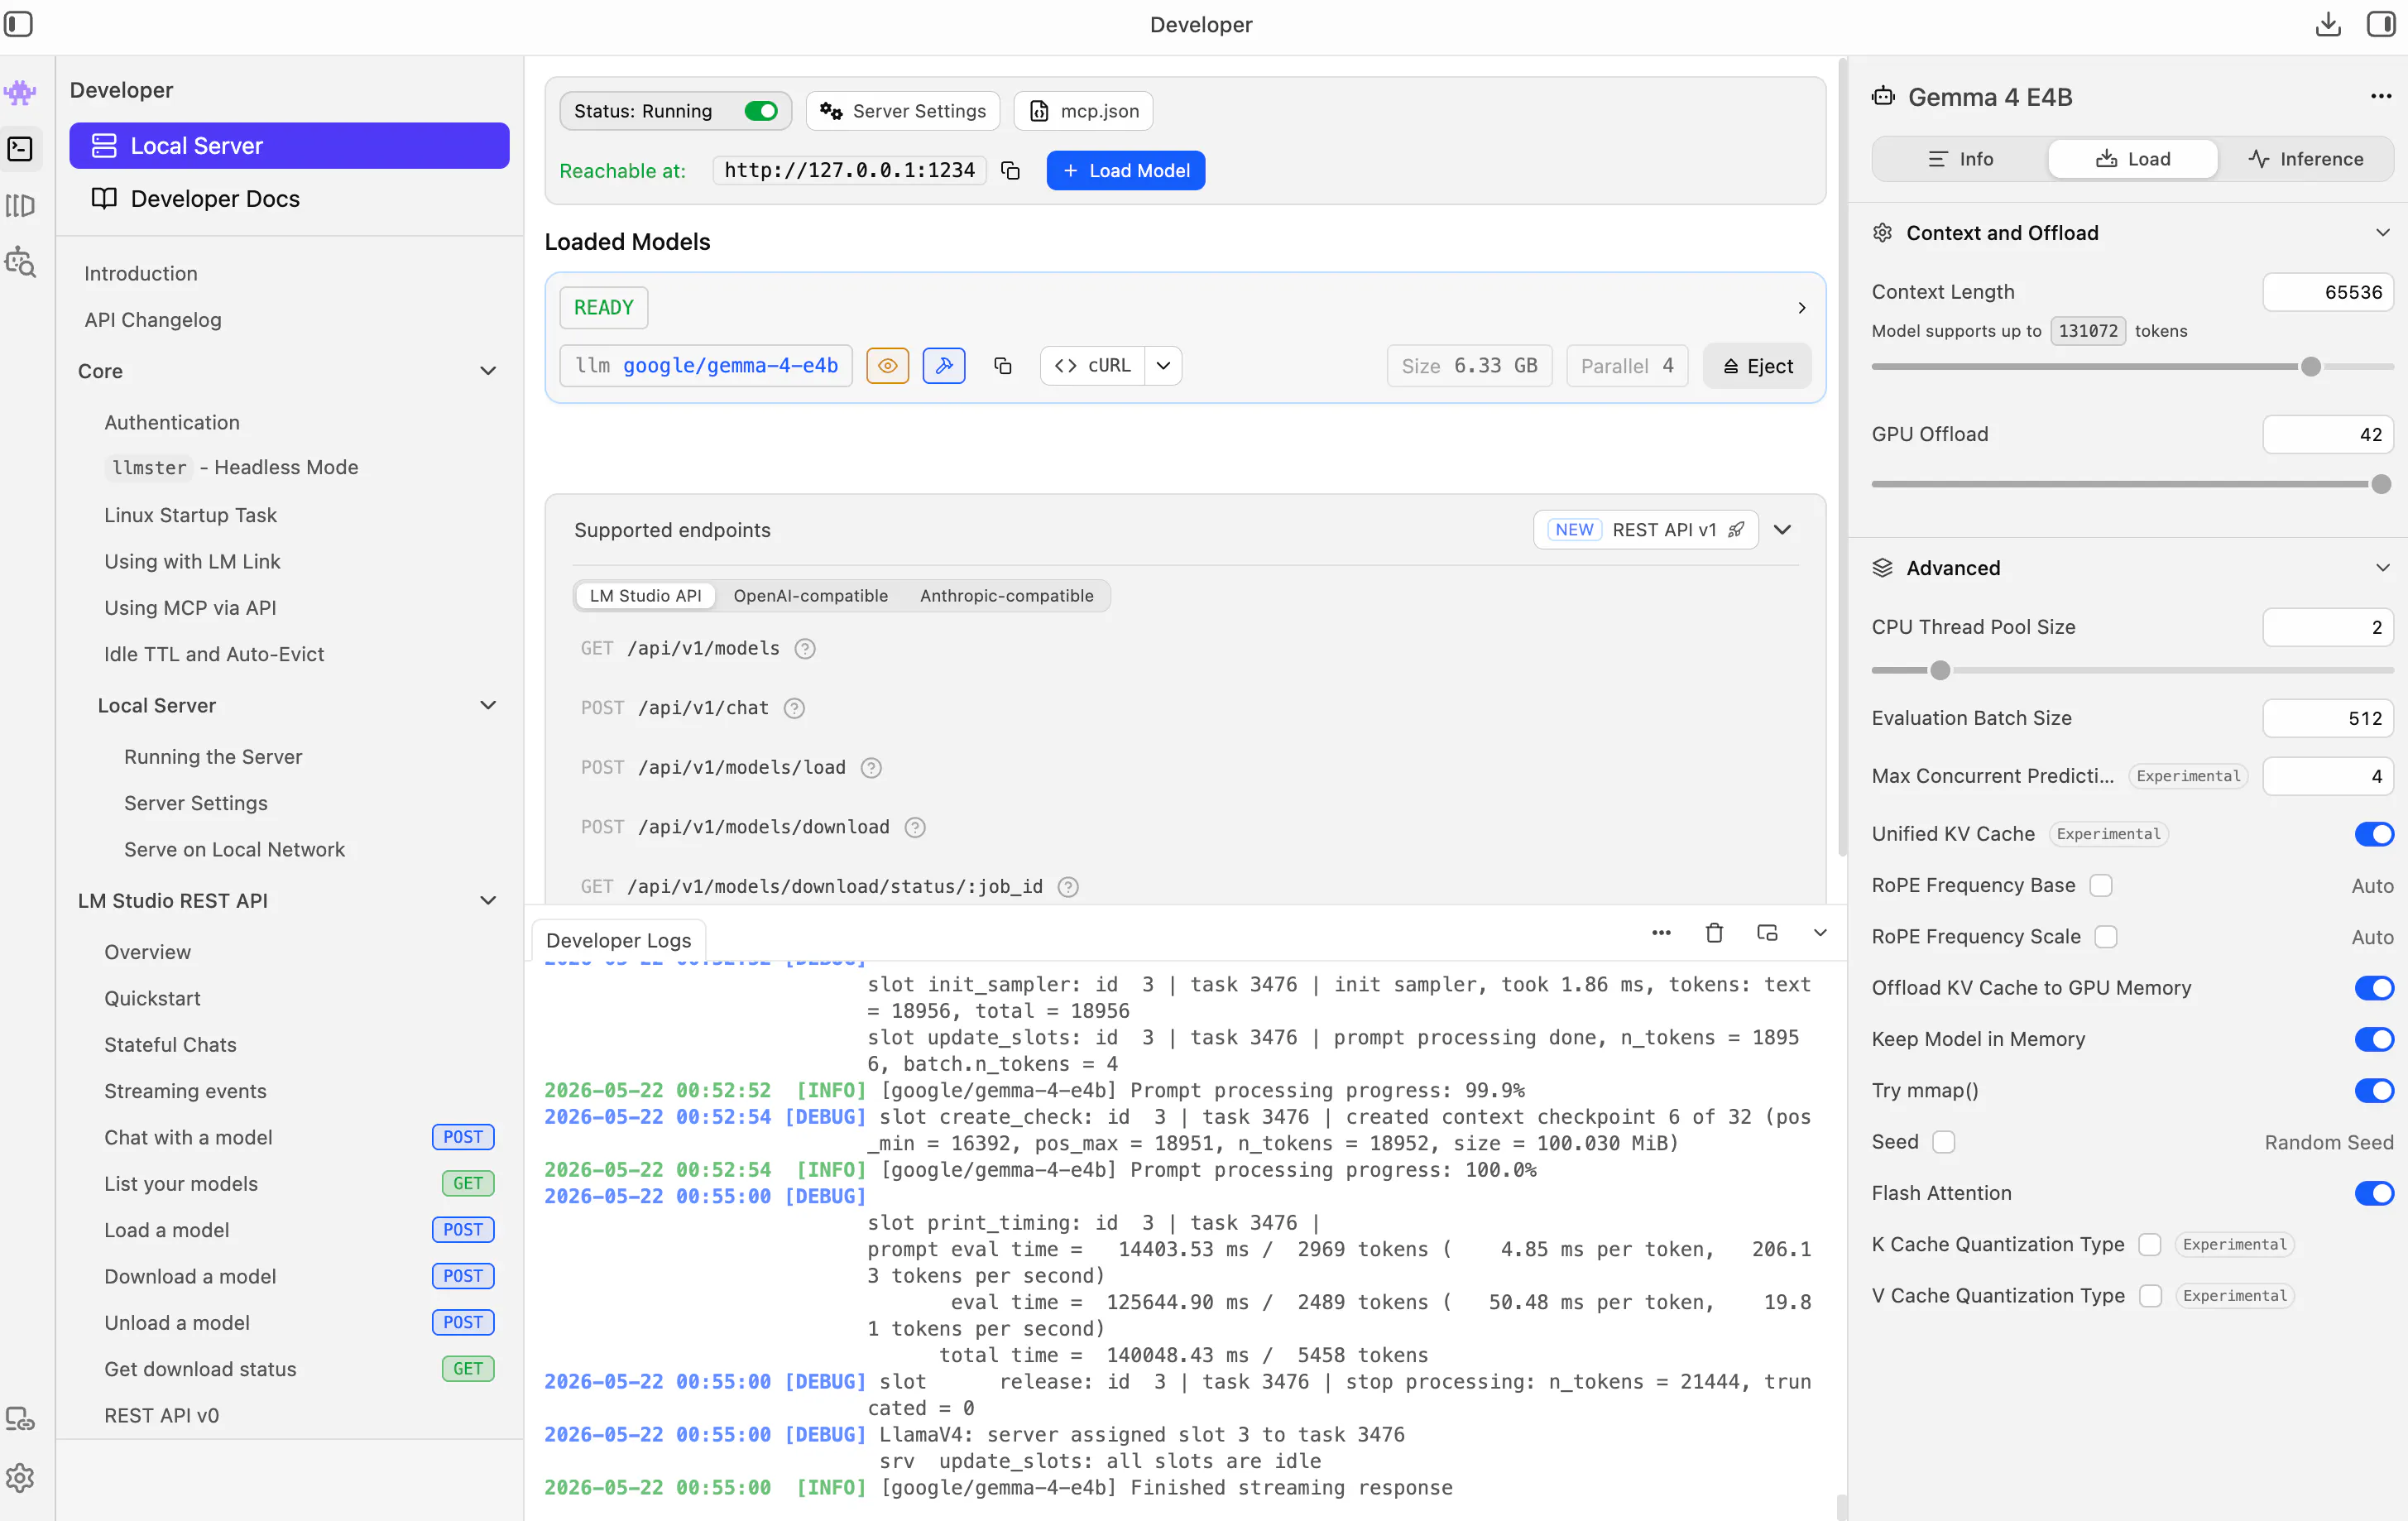2408x1521 pixels.
Task: Show help for GET /api/v1/models endpoint
Action: click(805, 649)
